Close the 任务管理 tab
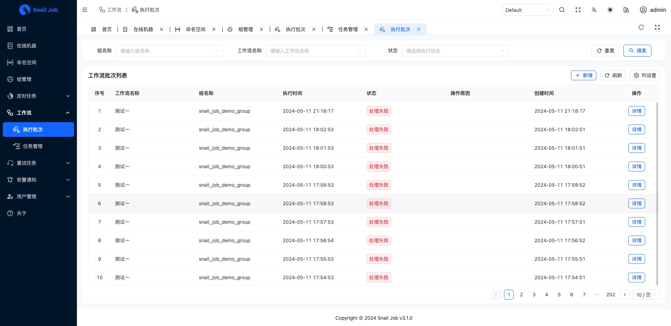Viewport: 671px width, 326px height. pos(366,29)
